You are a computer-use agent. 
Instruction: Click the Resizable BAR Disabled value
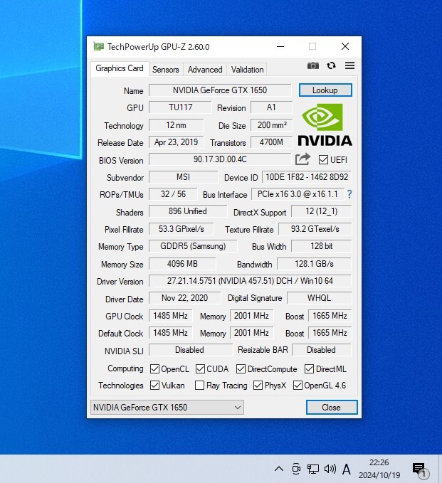[x=322, y=350]
